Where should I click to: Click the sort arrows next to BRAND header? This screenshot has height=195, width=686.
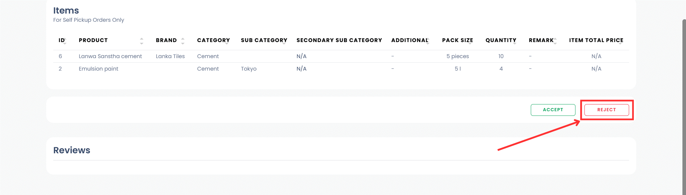(x=183, y=41)
